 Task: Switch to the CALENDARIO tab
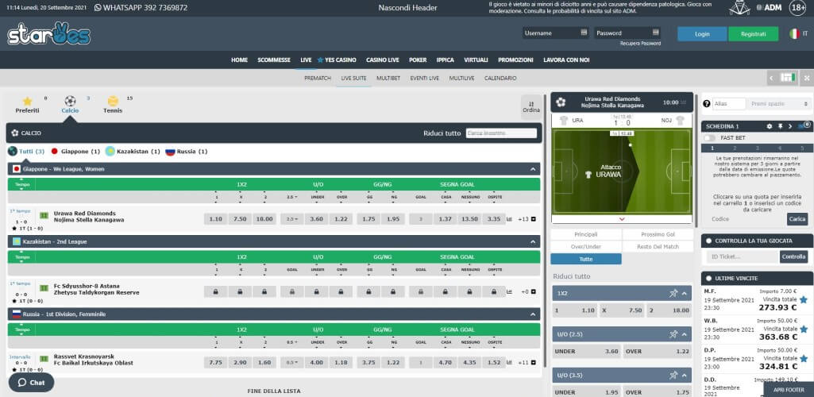tap(500, 79)
